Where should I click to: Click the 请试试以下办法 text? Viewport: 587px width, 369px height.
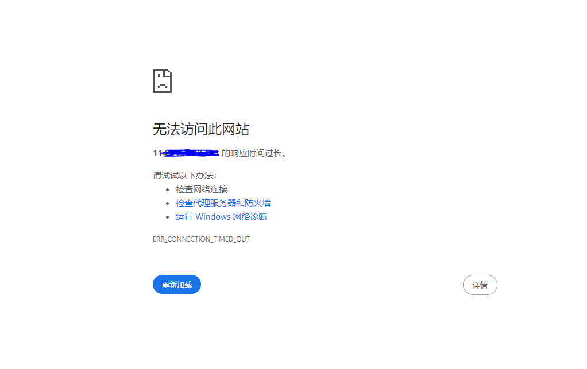(184, 176)
